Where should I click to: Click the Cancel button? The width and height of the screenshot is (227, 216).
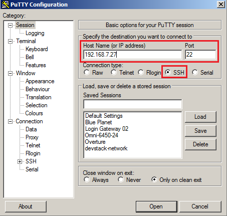200,206
